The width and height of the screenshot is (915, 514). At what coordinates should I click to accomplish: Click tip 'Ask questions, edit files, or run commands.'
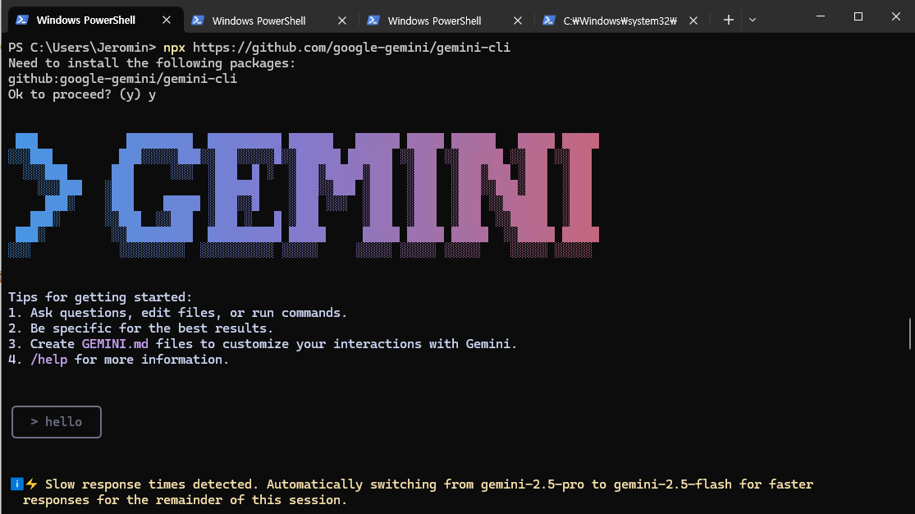[x=189, y=313]
